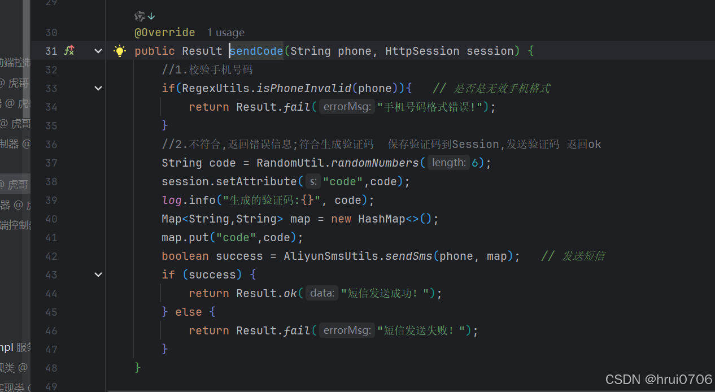Click the "生成的验证码:{}" string
Screen dimensions: 715x392
coord(272,200)
